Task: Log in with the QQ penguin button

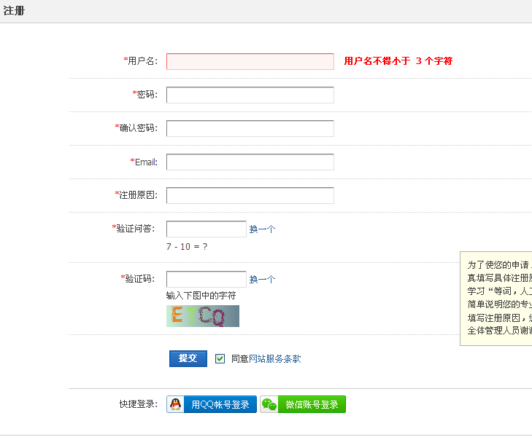Action: [x=212, y=405]
